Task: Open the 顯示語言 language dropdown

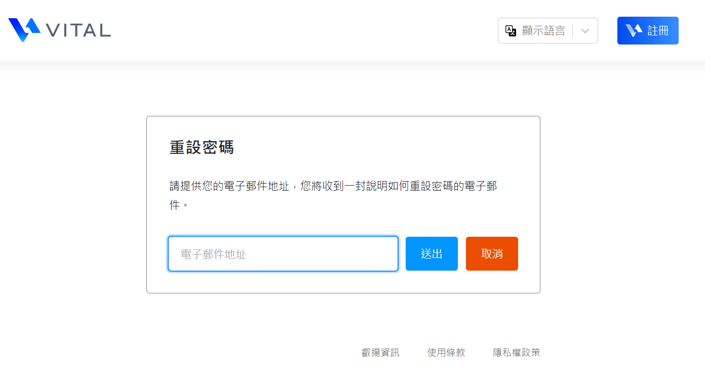Action: tap(543, 31)
